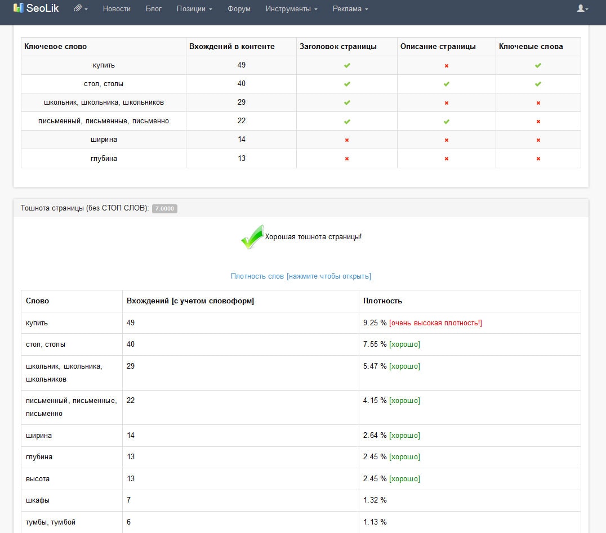This screenshot has width=606, height=533.
Task: Expand the 'Реклама' dropdown menu
Action: 350,9
